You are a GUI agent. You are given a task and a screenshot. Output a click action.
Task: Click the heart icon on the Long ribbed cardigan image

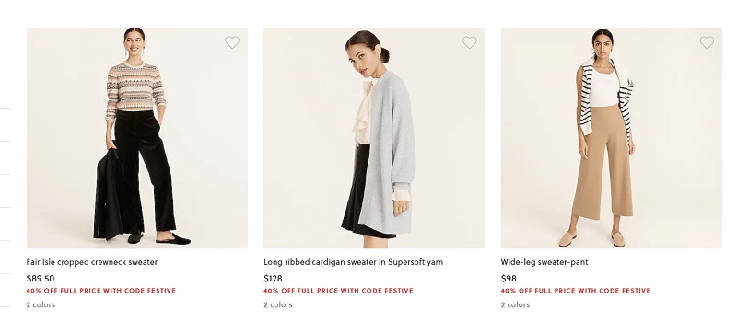click(470, 42)
